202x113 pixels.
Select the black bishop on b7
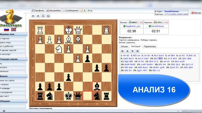point(97,87)
